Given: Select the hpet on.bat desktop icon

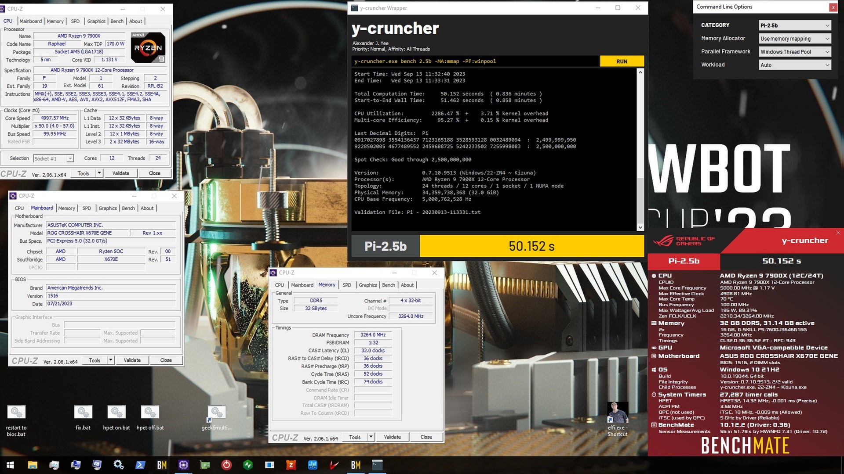Looking at the screenshot, I should click(116, 417).
